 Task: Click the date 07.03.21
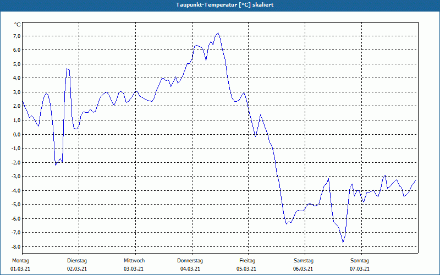[360, 269]
